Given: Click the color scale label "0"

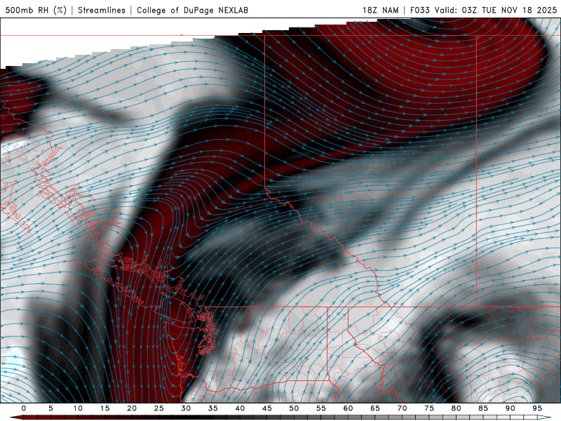Looking at the screenshot, I should (x=24, y=408).
